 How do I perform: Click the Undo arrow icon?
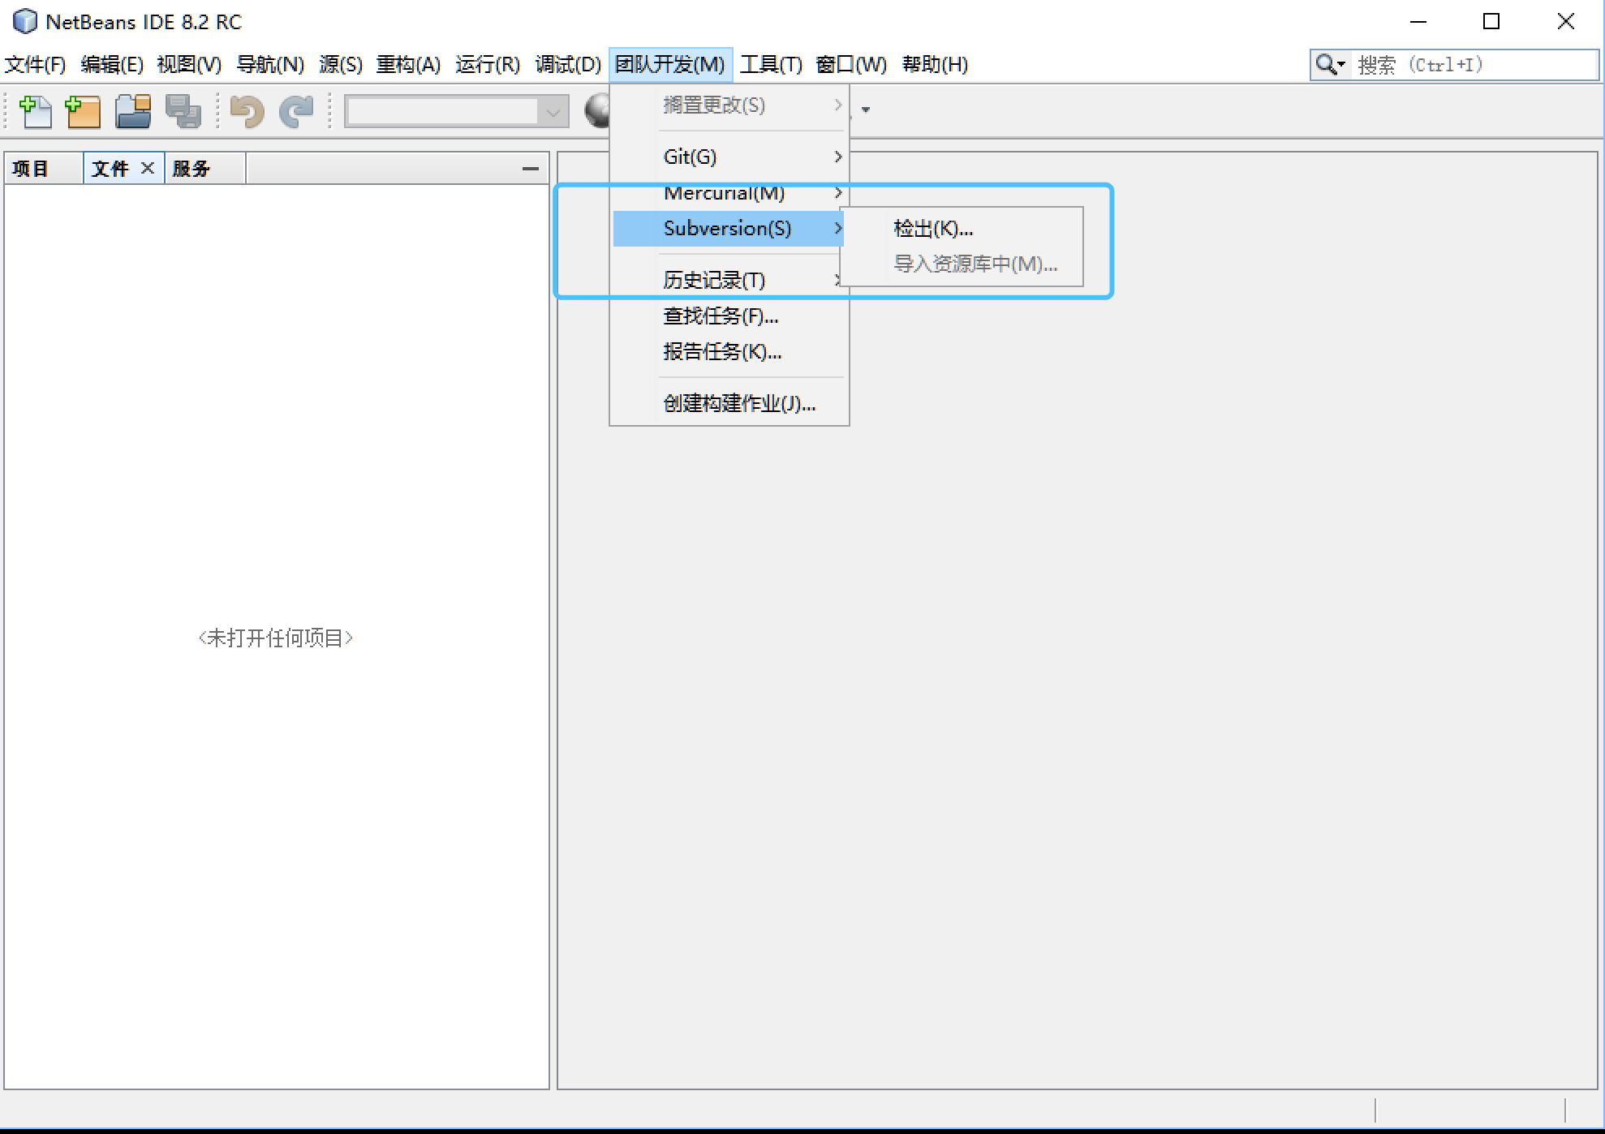coord(247,111)
